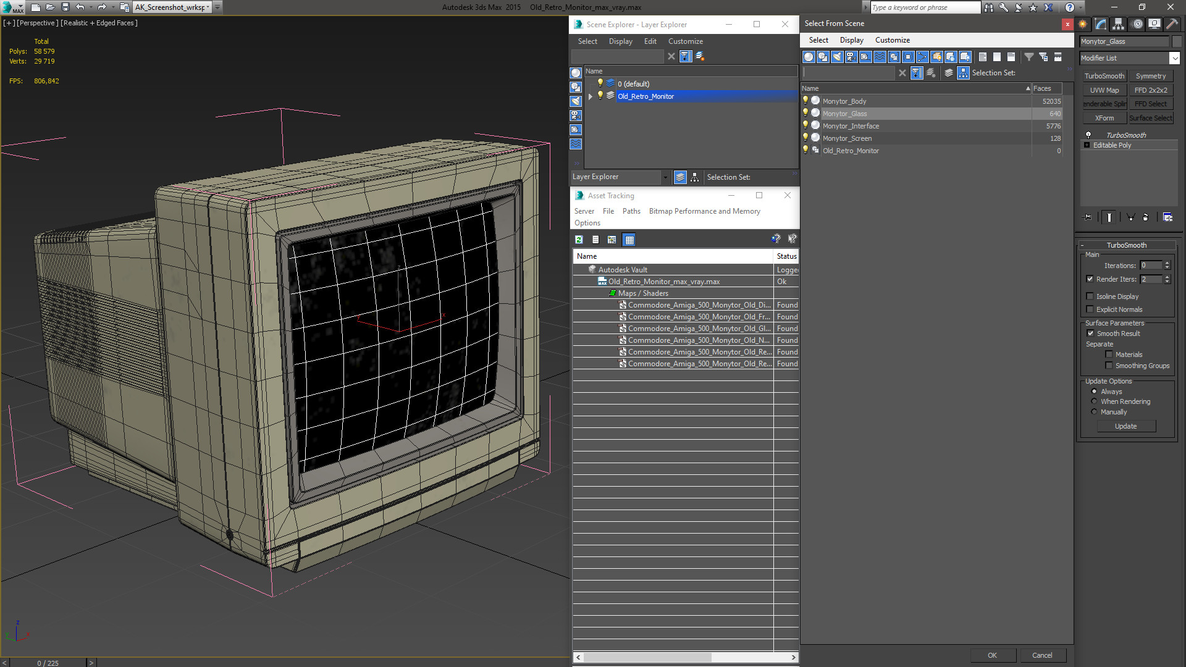Click Refresh icon in Asset Tracking toolbar
Image resolution: width=1186 pixels, height=667 pixels.
579,240
